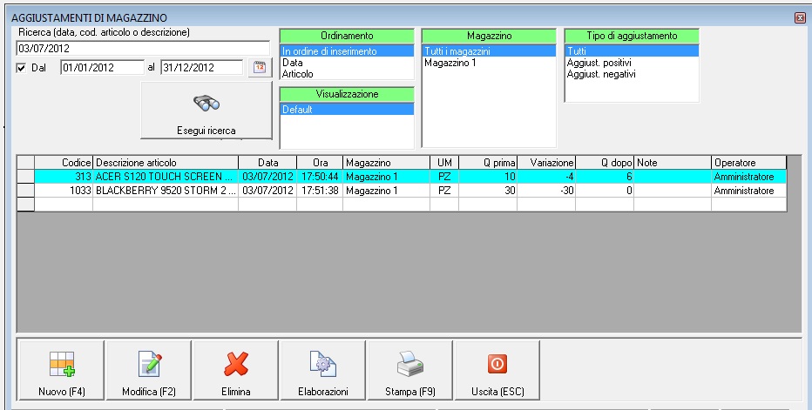Click the Magazzino column header in table
This screenshot has height=410, width=812.
[x=386, y=163]
